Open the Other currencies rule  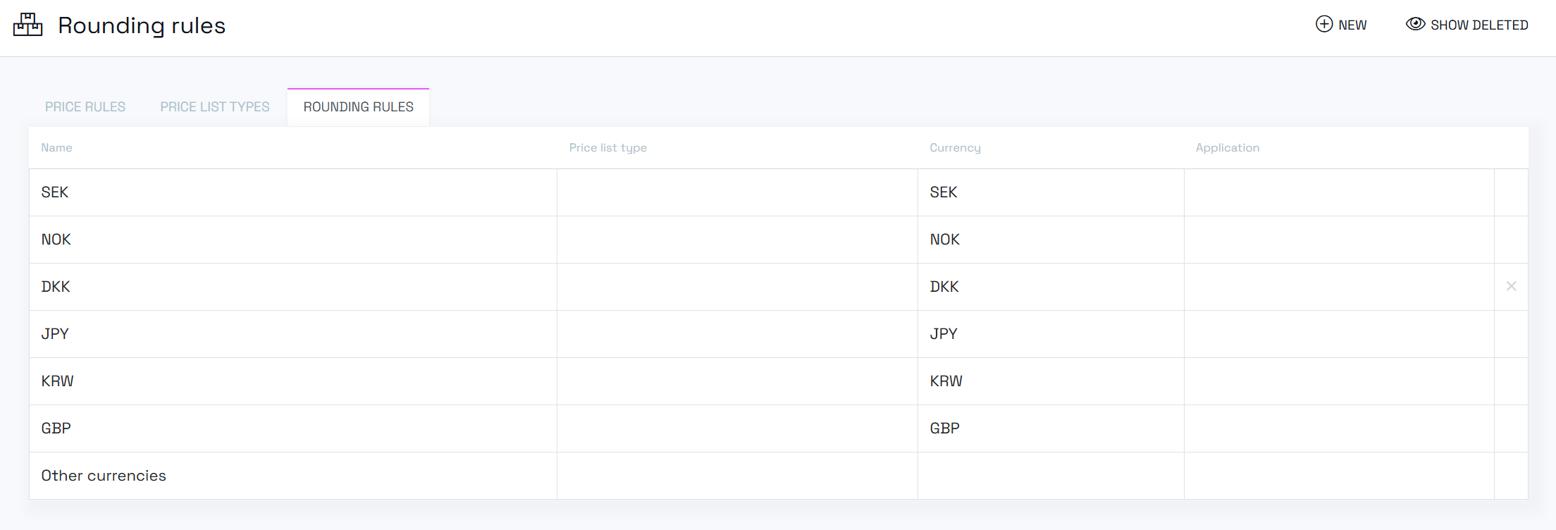[x=104, y=476]
